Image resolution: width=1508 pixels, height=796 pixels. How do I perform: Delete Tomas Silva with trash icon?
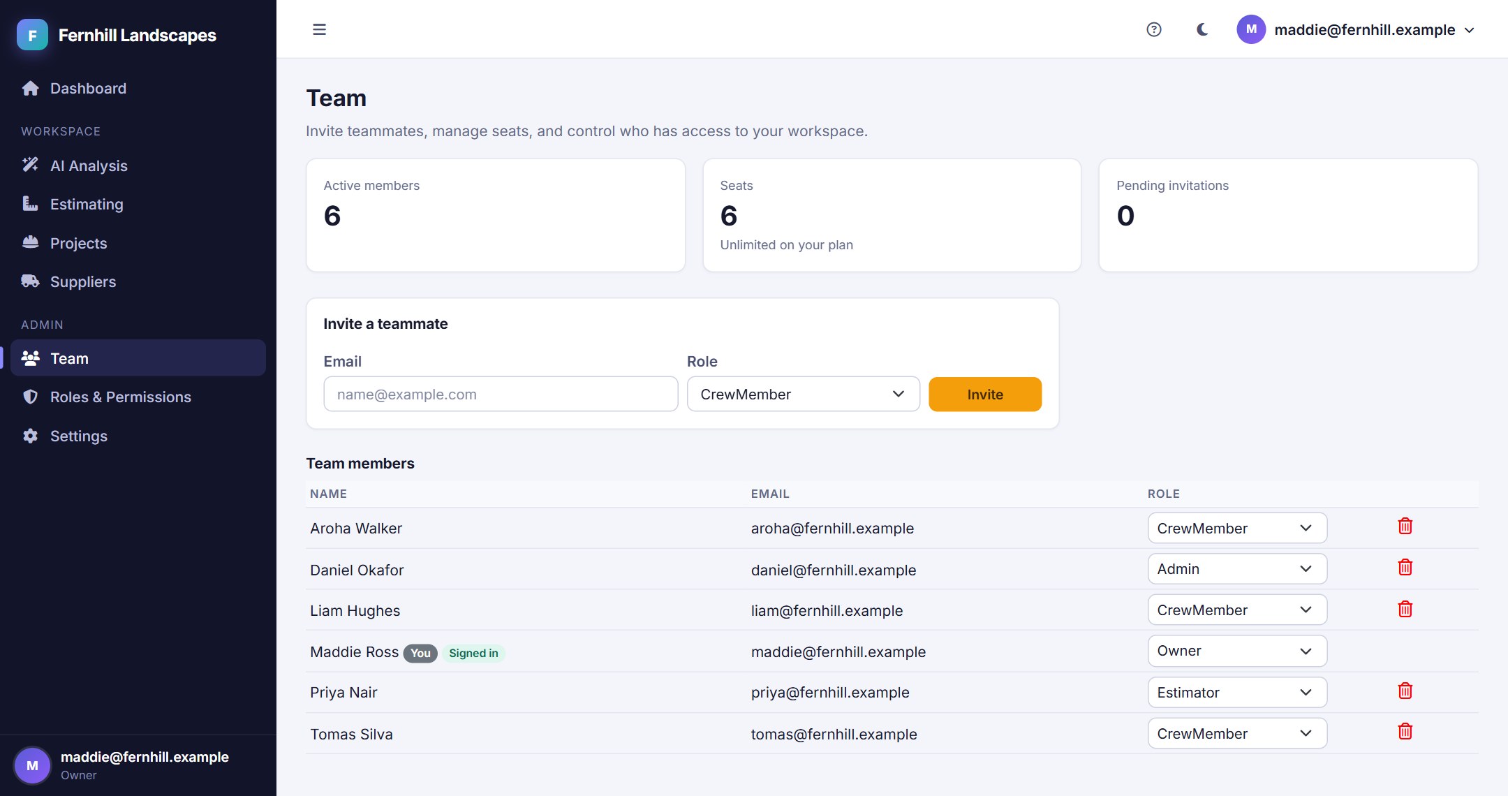1405,732
